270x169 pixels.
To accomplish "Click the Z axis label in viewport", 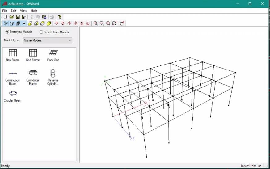I will (x=133, y=139).
